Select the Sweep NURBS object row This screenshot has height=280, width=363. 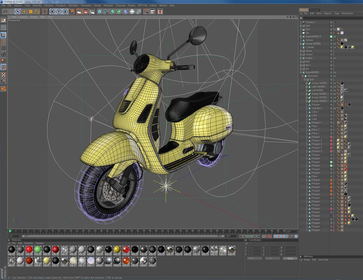[313, 44]
